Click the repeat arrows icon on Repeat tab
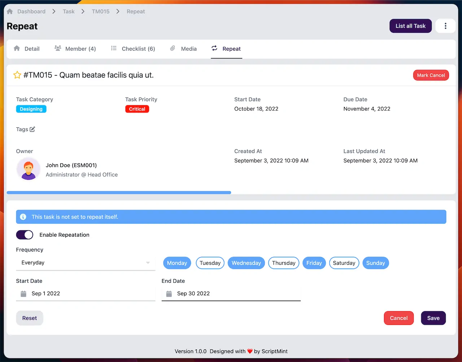 pyautogui.click(x=214, y=48)
